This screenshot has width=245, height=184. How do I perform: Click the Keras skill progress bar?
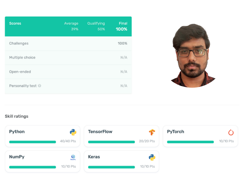pos(111,167)
